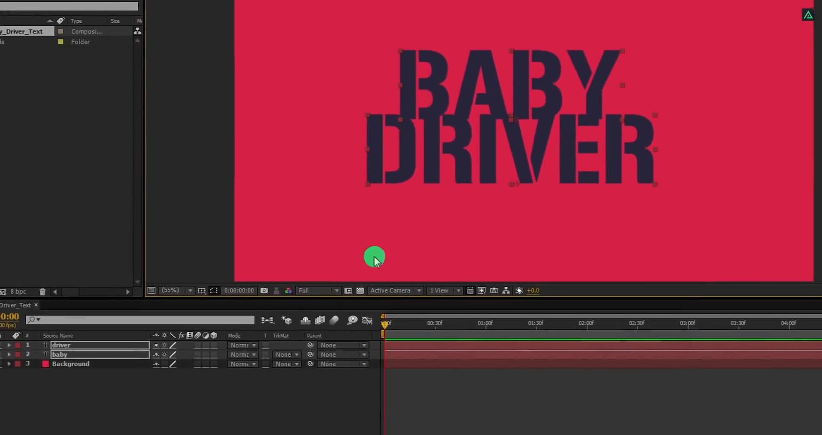The image size is (822, 435).
Task: Click the current time 0:00:00:00 display
Action: tap(239, 291)
